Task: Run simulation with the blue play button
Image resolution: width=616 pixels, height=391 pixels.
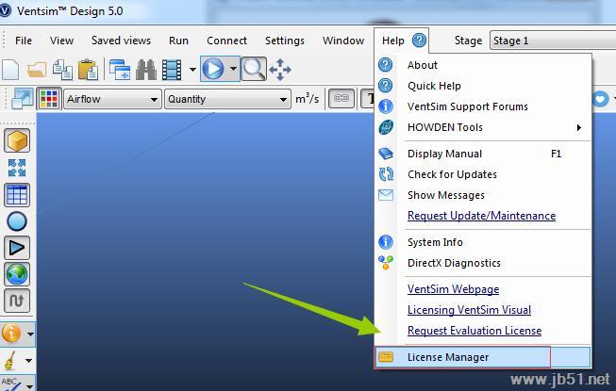Action: coord(213,69)
